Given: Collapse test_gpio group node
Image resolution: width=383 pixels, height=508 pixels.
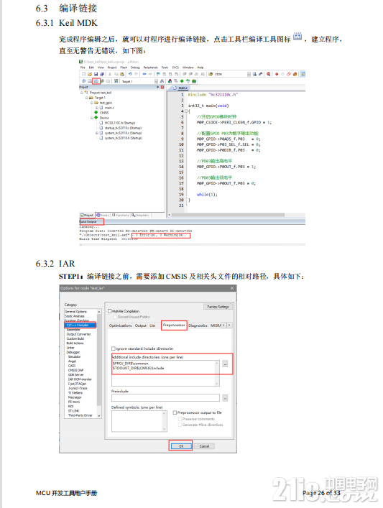Looking at the screenshot, I should (92, 103).
